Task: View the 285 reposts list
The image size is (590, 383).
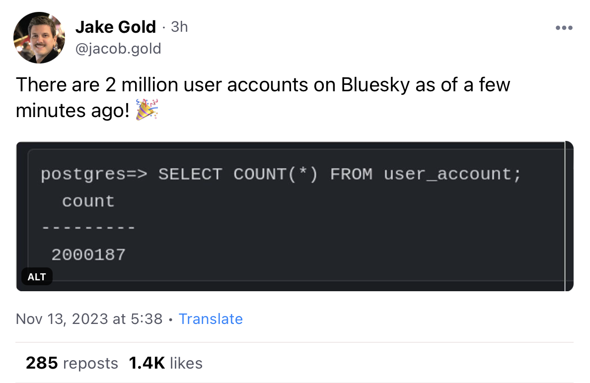Action: 72,363
